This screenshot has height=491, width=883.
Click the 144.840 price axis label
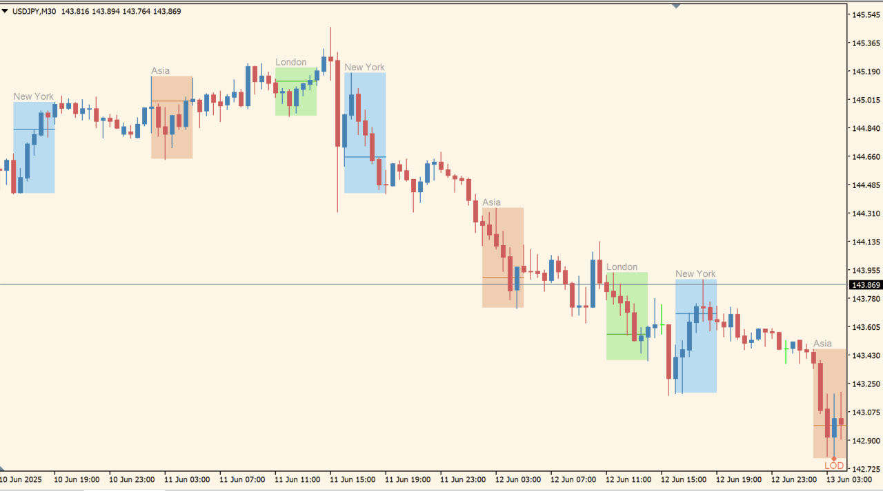(865, 128)
